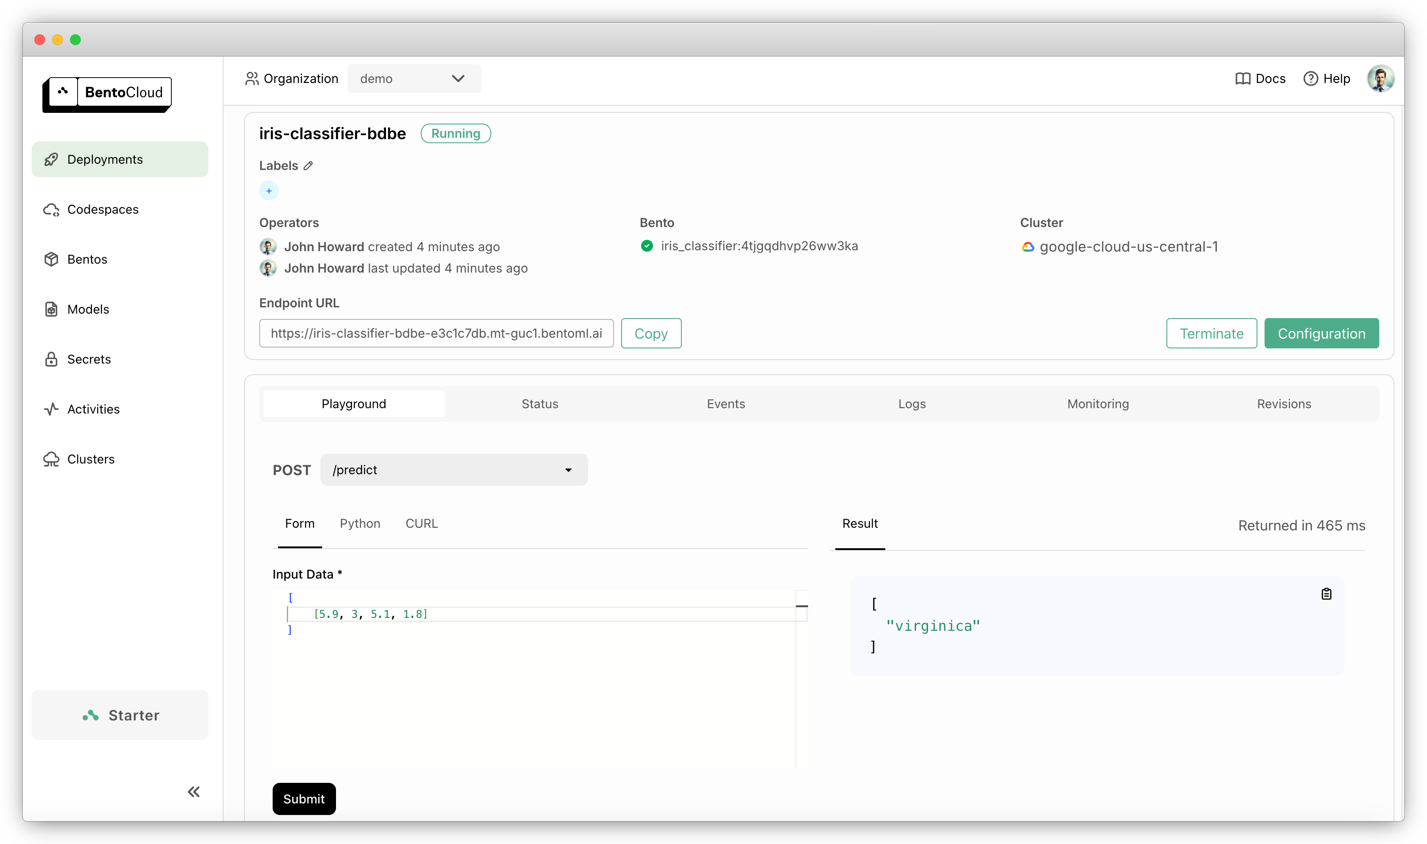The width and height of the screenshot is (1427, 844).
Task: Copy the endpoint URL
Action: (651, 333)
